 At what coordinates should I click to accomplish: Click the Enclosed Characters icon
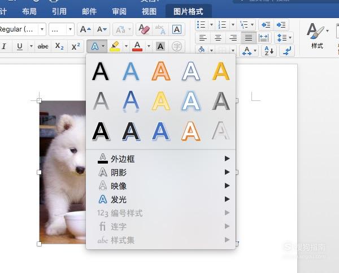coord(177,46)
